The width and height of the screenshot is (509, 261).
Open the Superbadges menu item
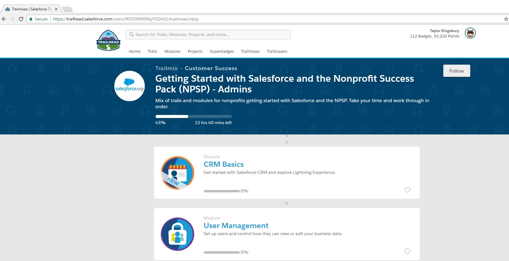coord(222,52)
